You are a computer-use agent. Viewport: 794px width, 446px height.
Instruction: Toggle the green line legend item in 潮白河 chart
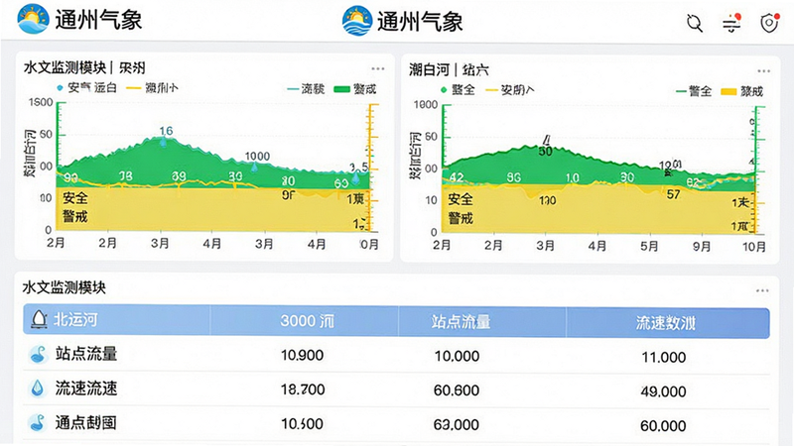694,91
